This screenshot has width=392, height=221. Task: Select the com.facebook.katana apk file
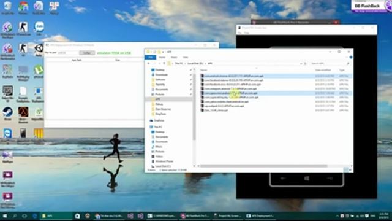coord(276,80)
